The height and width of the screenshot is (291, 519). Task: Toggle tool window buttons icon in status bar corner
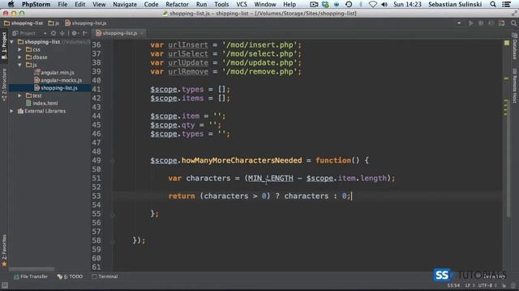tap(5, 285)
